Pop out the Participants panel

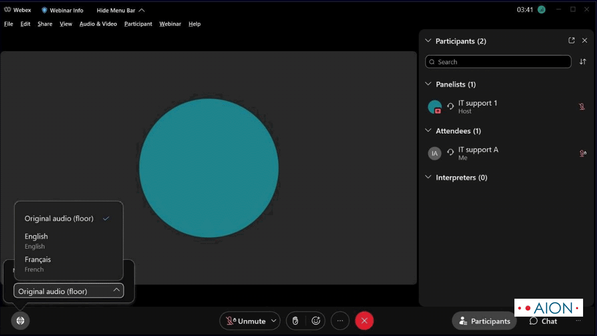(572, 41)
